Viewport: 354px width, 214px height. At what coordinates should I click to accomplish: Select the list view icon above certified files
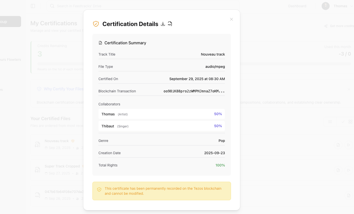330,122
